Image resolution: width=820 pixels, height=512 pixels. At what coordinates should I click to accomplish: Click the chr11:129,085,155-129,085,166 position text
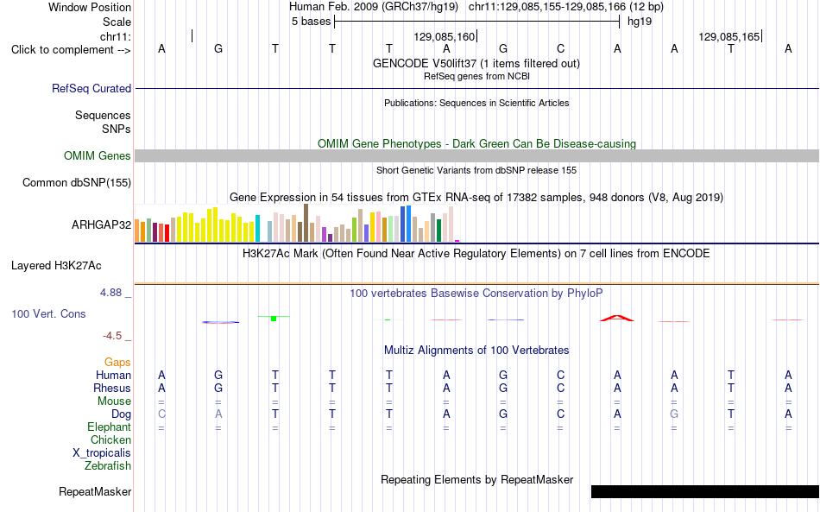coord(566,7)
